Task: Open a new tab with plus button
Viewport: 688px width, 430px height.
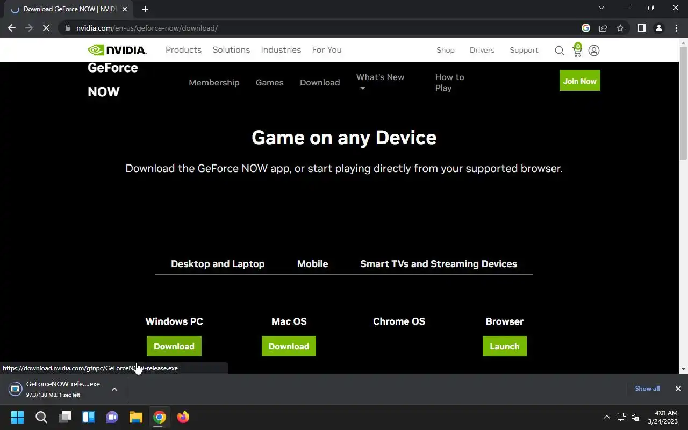Action: point(145,9)
